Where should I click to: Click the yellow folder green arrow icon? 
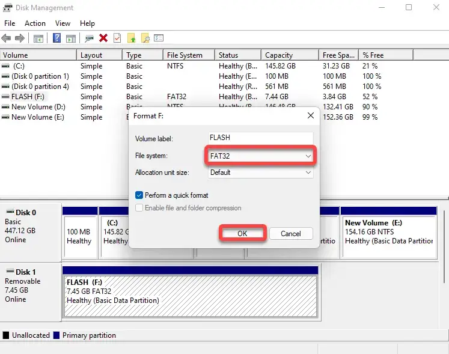pos(132,38)
